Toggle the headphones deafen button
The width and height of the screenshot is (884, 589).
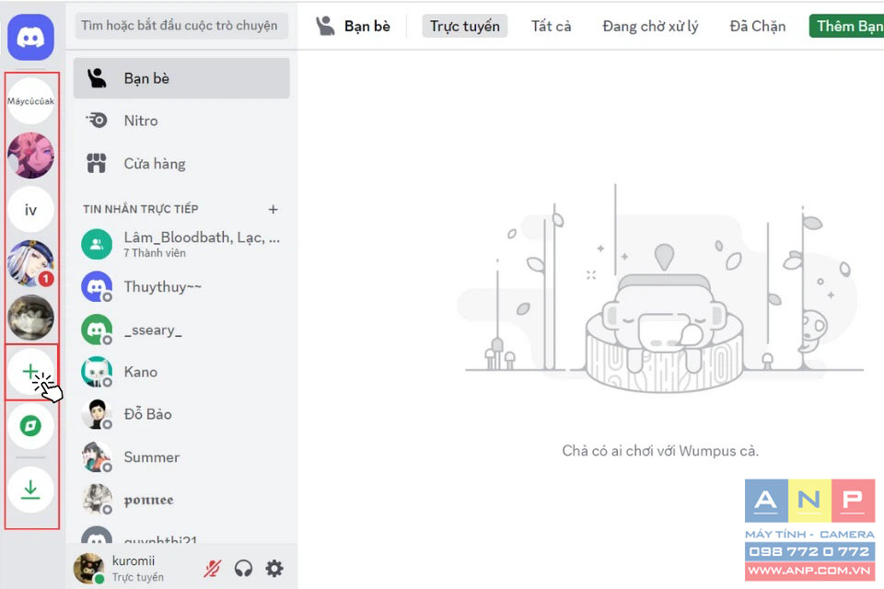(243, 569)
